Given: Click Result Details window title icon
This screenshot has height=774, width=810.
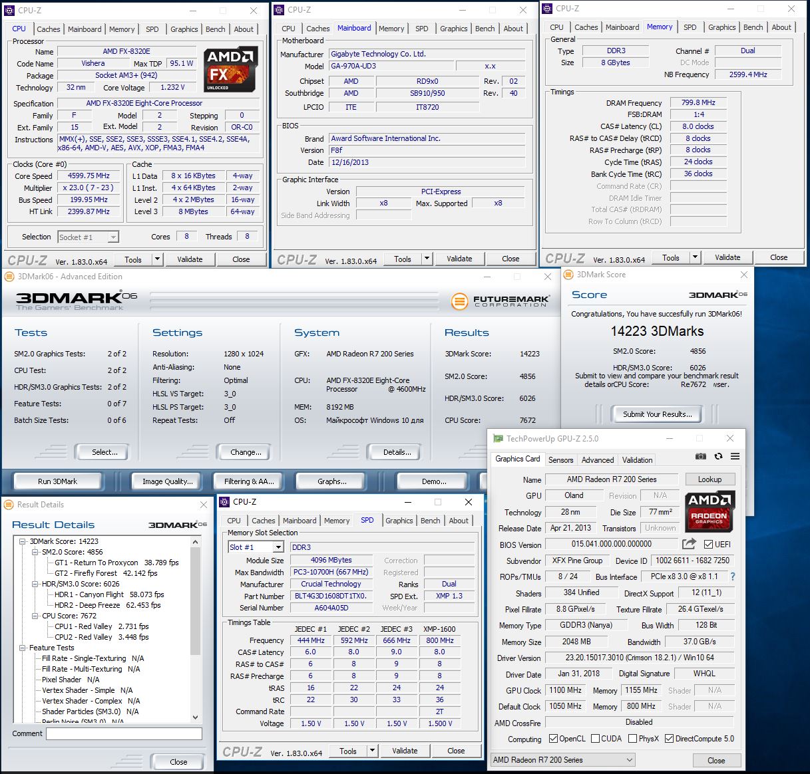Looking at the screenshot, I should tap(9, 505).
